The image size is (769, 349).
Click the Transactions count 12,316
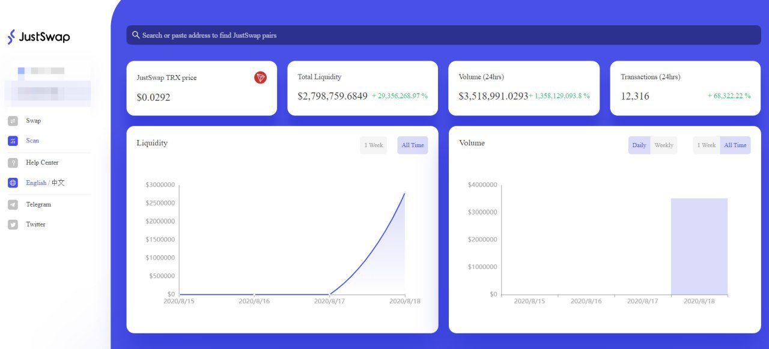point(635,96)
